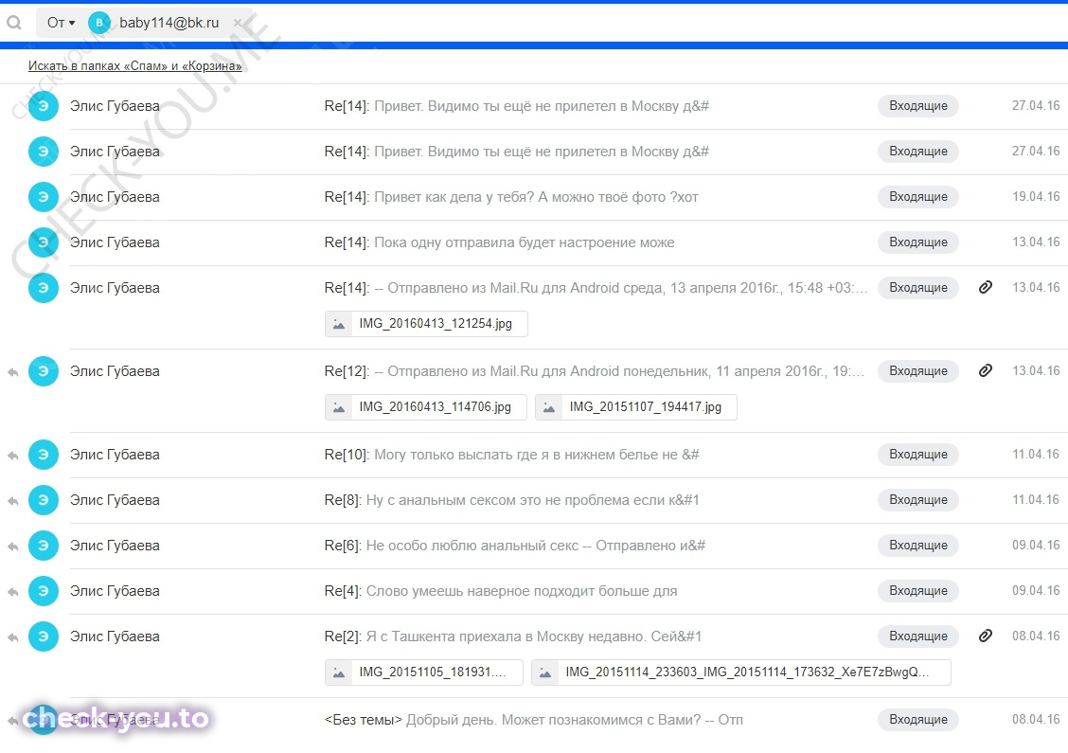Click replied arrow icon on Re[10] row
Image resolution: width=1068 pixels, height=753 pixels.
pos(12,456)
